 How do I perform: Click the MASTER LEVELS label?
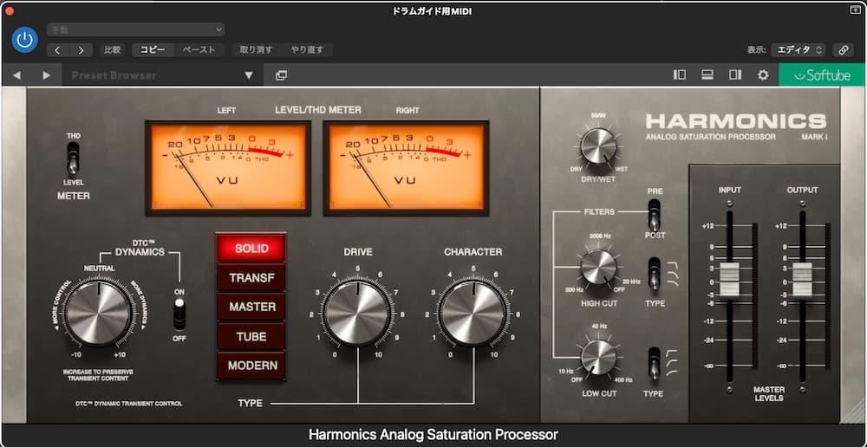pyautogui.click(x=769, y=394)
